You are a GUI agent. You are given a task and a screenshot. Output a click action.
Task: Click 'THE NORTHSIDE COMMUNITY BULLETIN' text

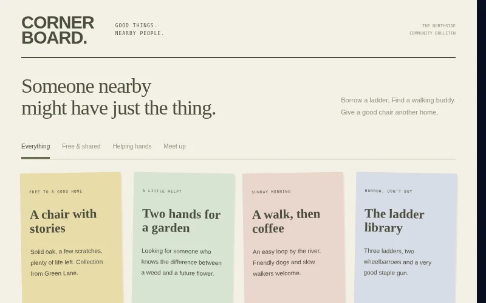433,29
